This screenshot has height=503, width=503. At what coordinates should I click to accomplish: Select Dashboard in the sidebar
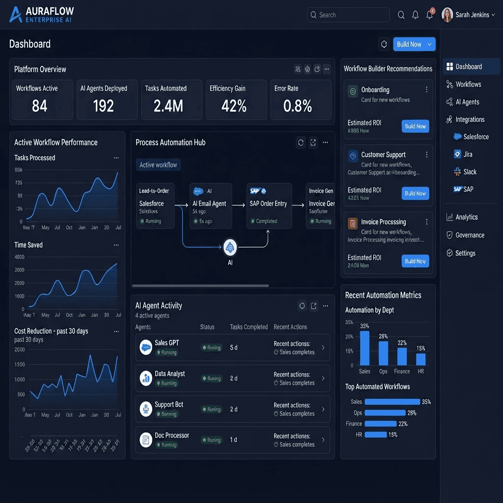471,67
